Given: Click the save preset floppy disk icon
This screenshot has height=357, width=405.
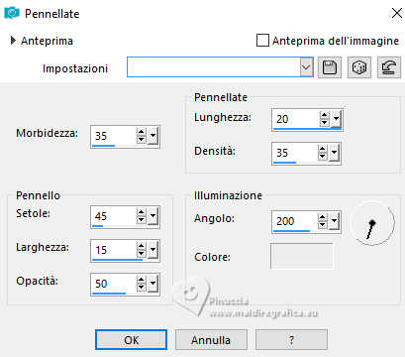Looking at the screenshot, I should [329, 67].
